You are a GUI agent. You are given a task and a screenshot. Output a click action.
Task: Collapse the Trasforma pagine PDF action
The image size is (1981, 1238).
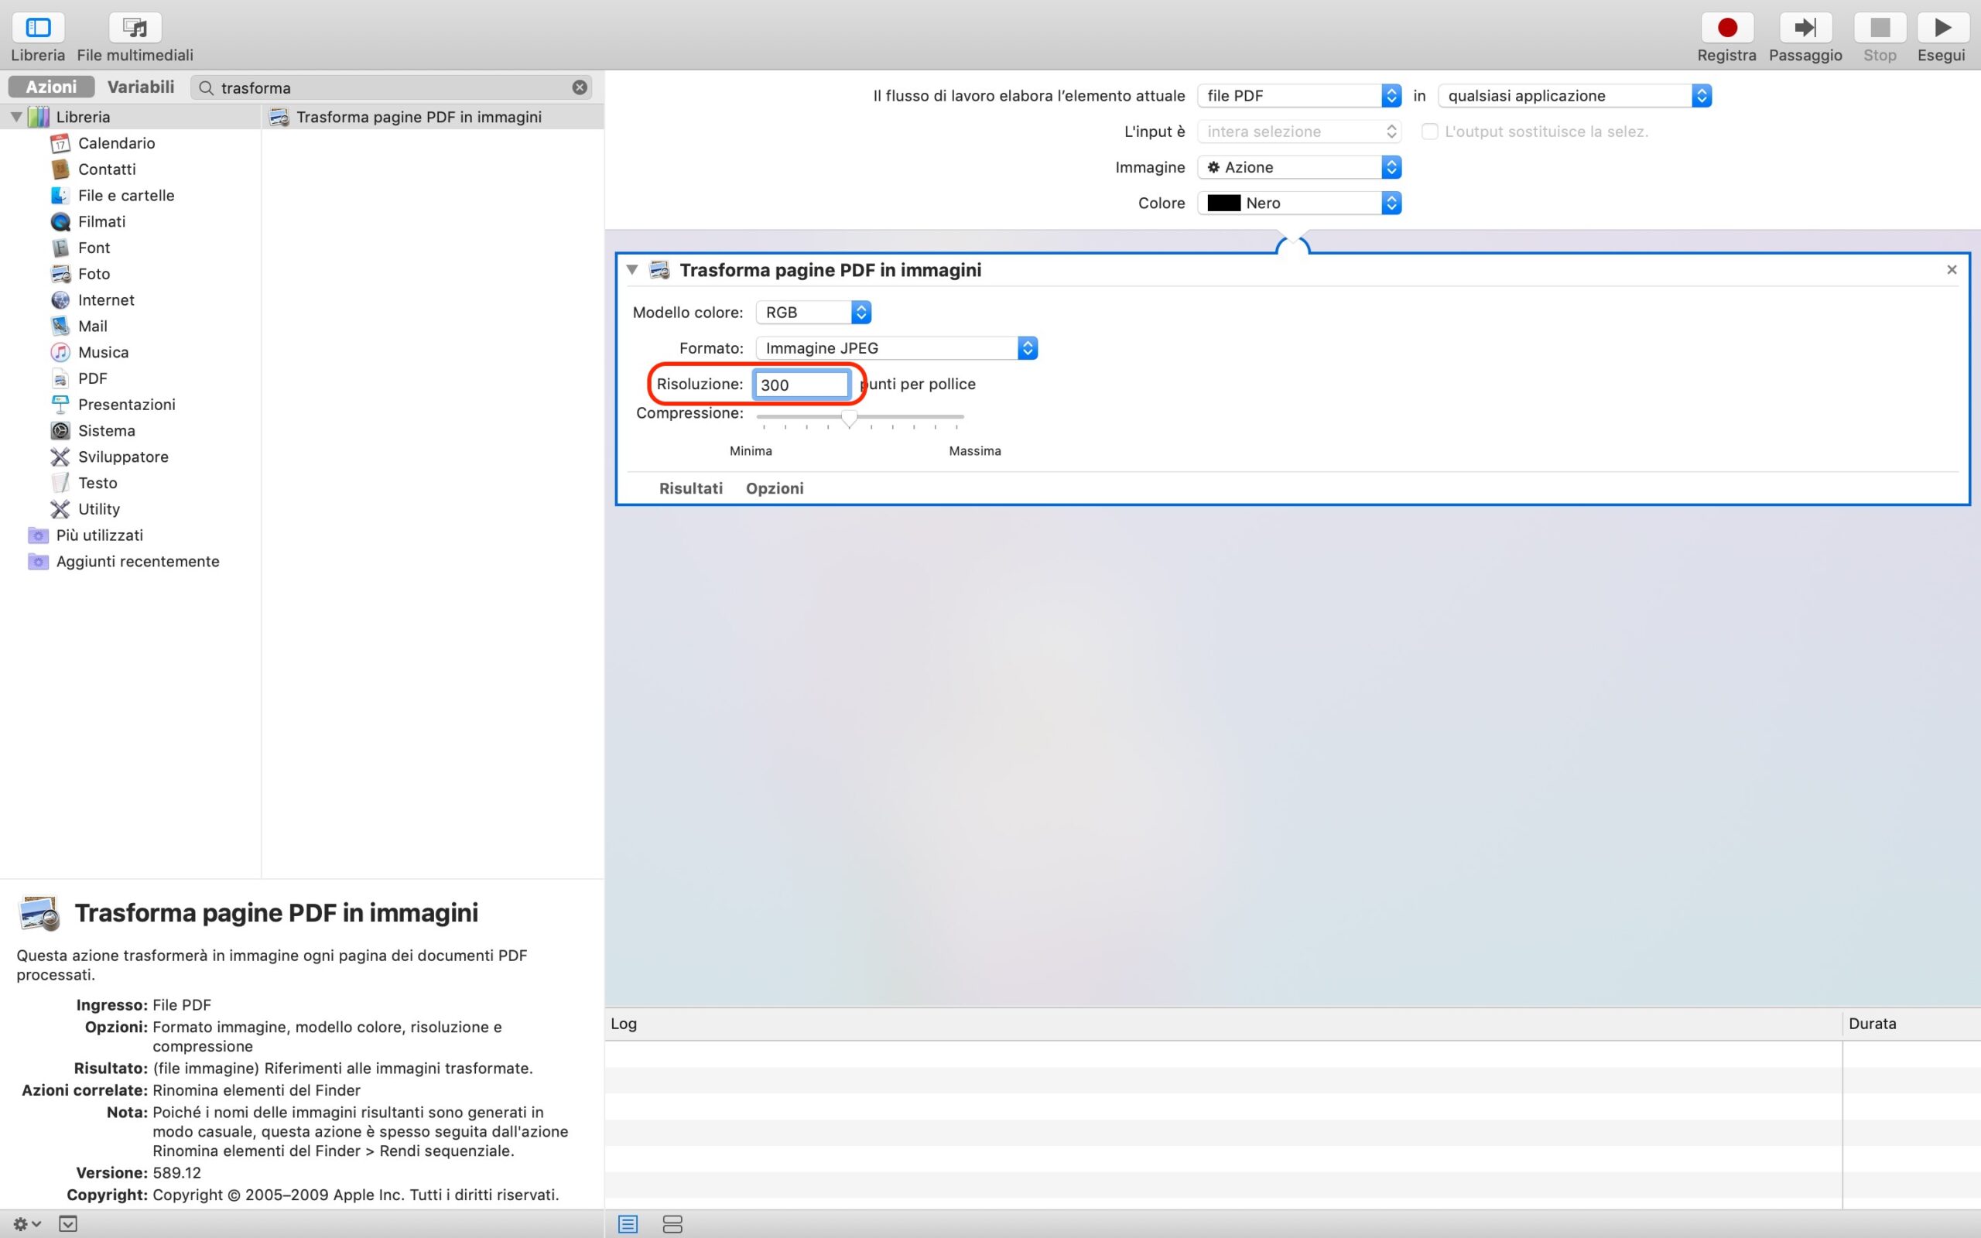coord(632,270)
